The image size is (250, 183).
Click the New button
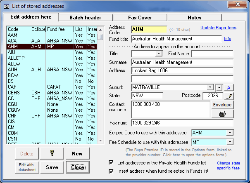point(77,153)
